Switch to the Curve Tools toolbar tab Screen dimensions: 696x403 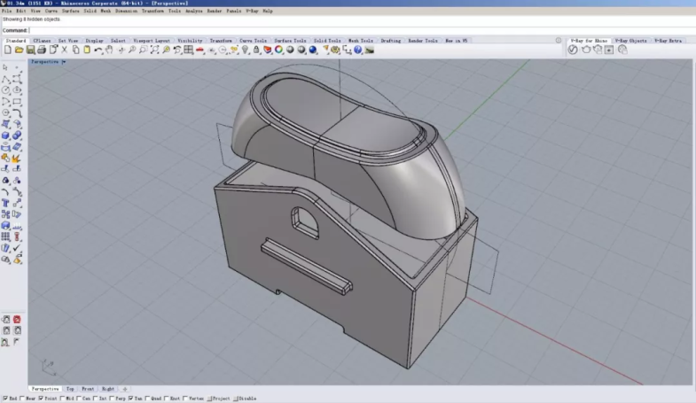click(253, 41)
